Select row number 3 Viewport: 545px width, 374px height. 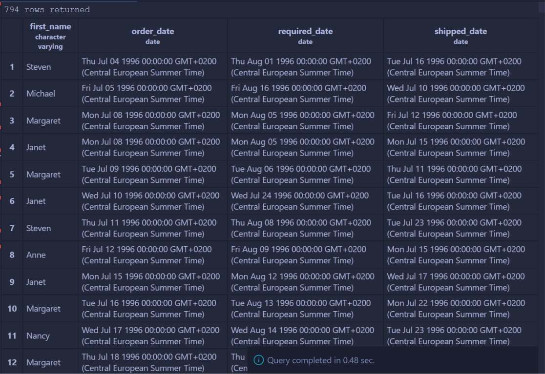point(12,120)
